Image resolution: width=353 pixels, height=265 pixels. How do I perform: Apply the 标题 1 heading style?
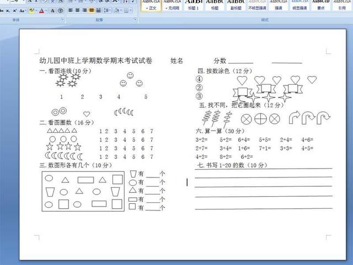(x=193, y=5)
